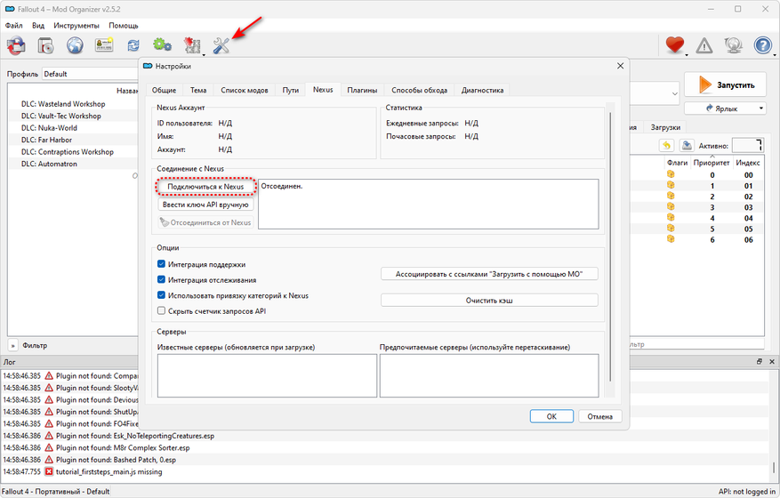Click the Очистить кэш button
This screenshot has height=498, width=780.
click(x=489, y=301)
